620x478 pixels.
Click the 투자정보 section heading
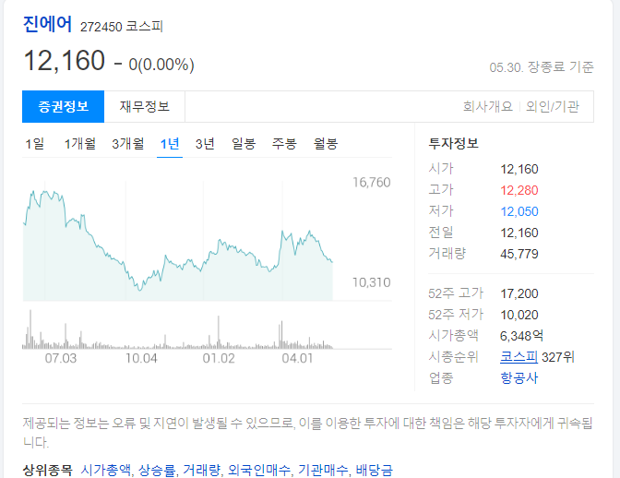[x=454, y=143]
